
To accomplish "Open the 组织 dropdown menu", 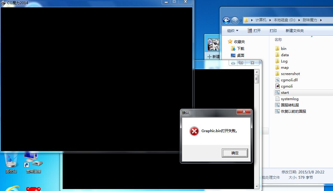I will coord(233,31).
